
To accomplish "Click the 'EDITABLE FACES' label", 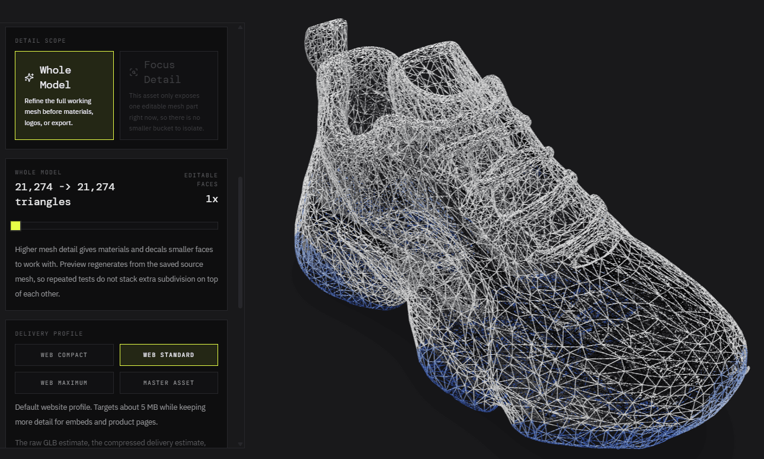I will point(201,180).
